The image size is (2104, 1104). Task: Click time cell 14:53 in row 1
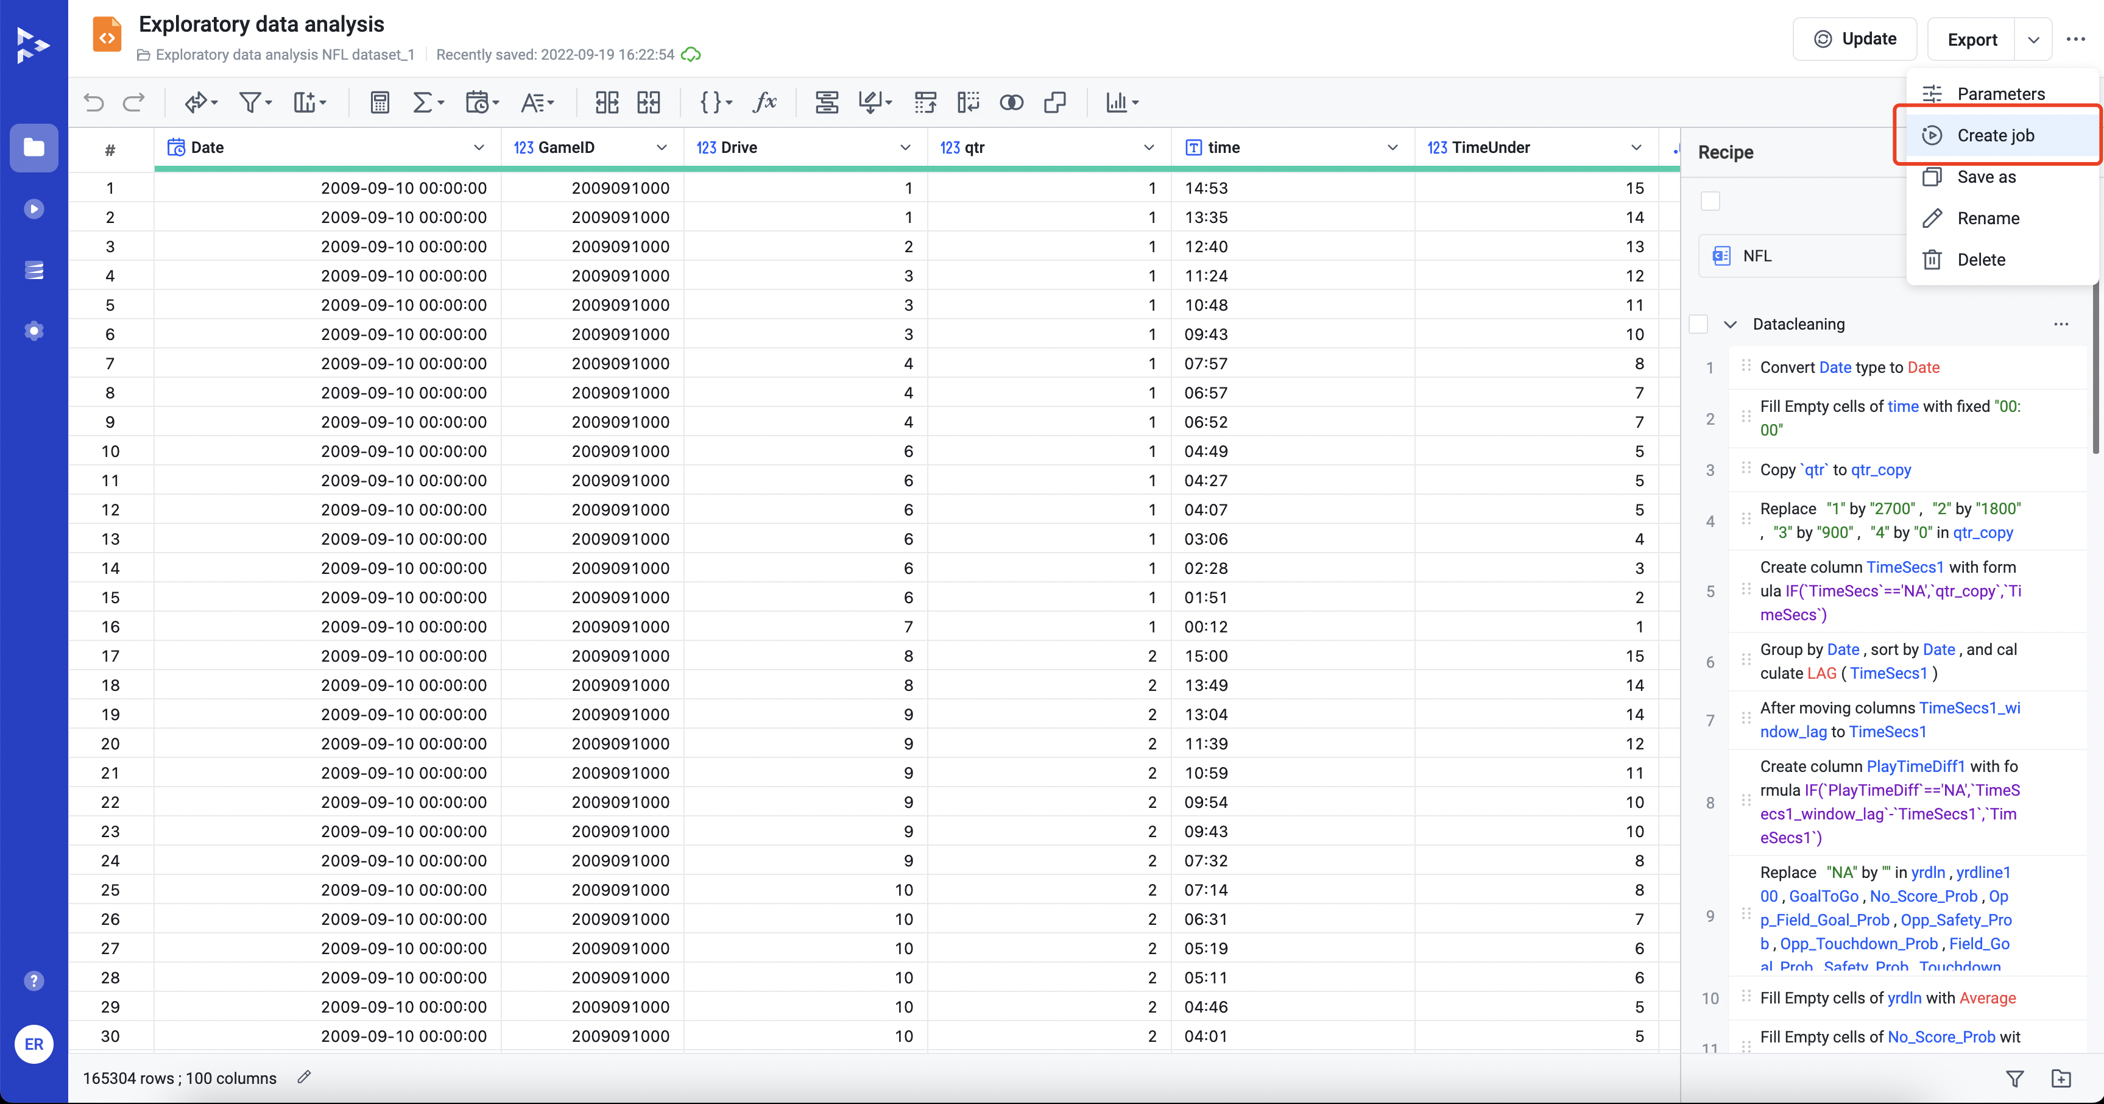1292,188
